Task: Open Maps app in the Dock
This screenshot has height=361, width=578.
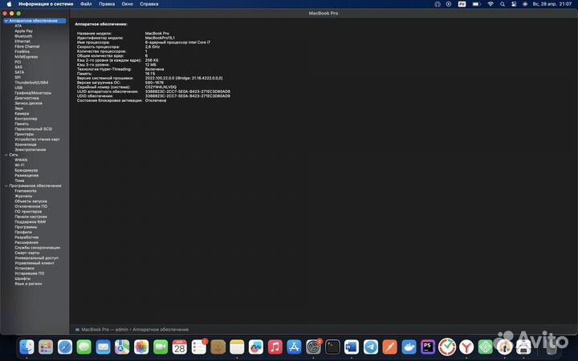Action: pos(122,347)
